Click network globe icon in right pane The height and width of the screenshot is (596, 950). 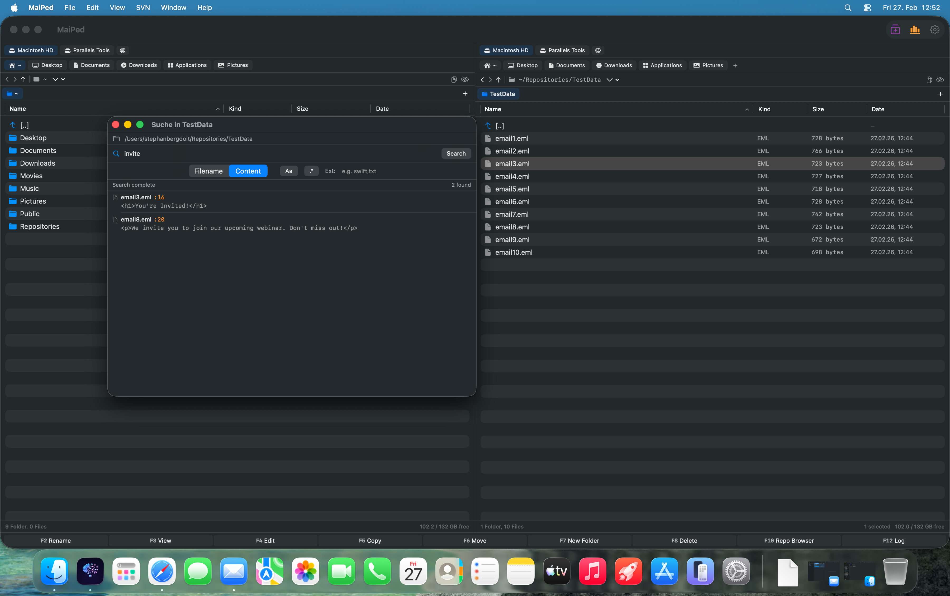coord(598,50)
